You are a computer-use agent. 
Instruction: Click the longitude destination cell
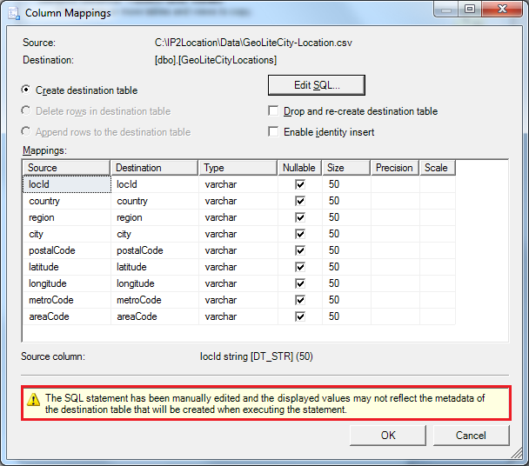[x=155, y=283]
